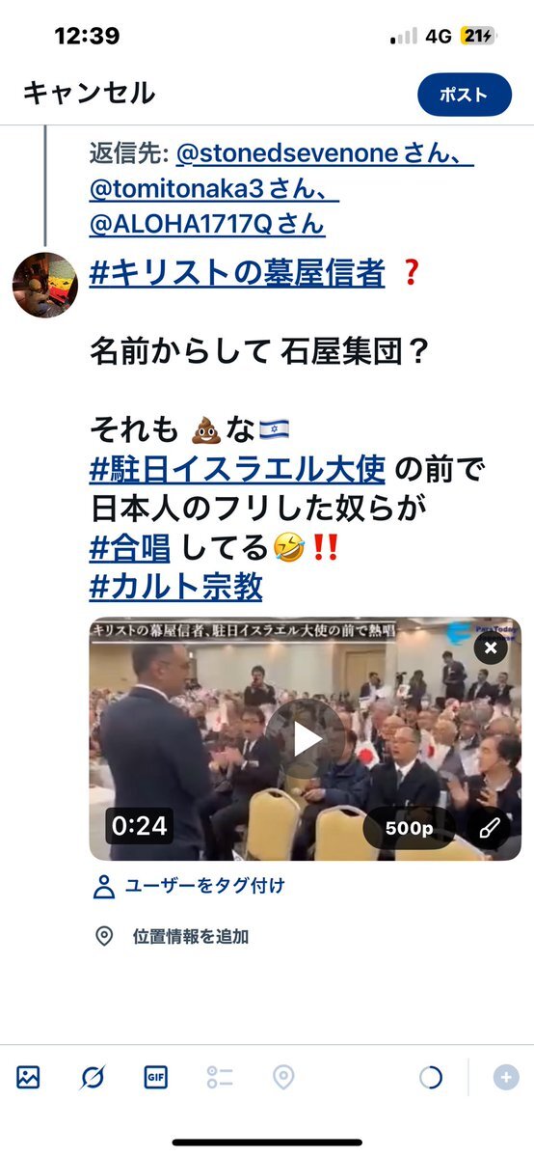Tap the character count progress circle
Image resolution: width=534 pixels, height=1157 pixels.
point(431,1078)
